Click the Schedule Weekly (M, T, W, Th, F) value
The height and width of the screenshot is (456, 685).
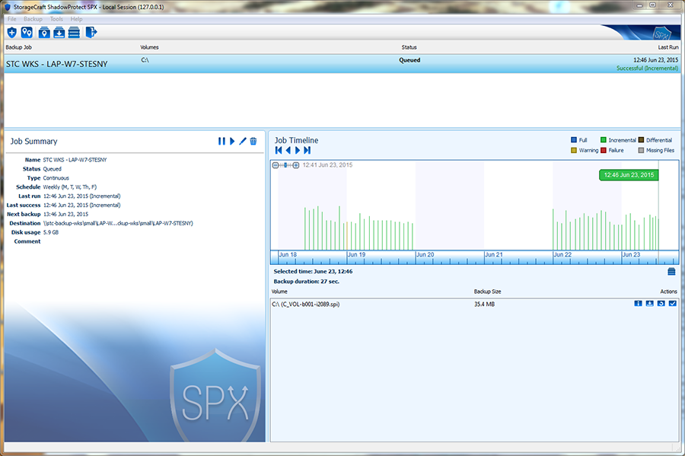(70, 187)
